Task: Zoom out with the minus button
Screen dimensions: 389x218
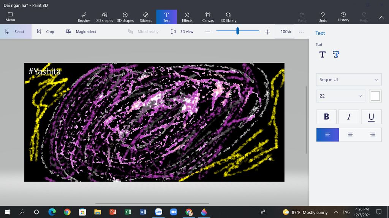Action: [x=208, y=32]
